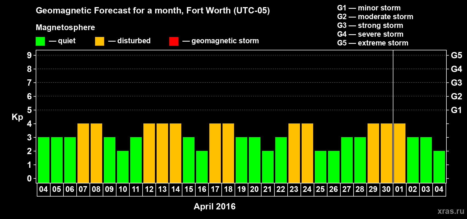Click the green bar above date 03
This screenshot has width=467, height=219.
click(426, 160)
